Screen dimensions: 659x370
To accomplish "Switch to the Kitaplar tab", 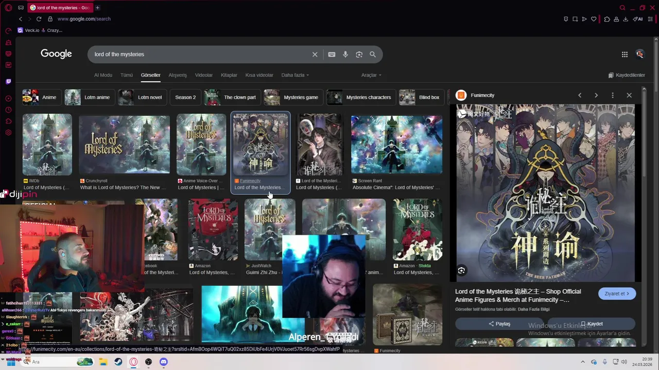I will point(229,75).
